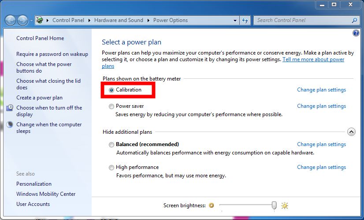The width and height of the screenshot is (364, 220).
Task: Click the computer sleeps moon icon
Action: (x=10, y=125)
